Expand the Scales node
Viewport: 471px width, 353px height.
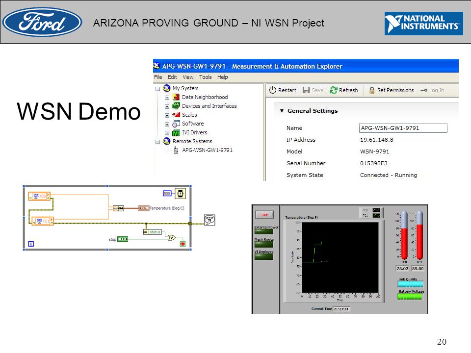tap(167, 115)
